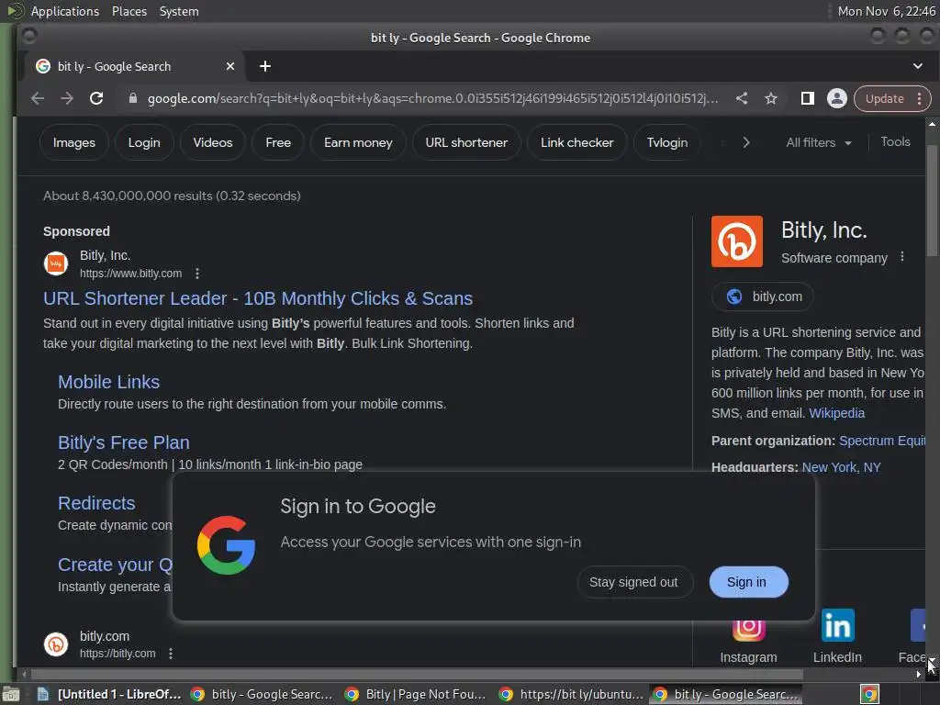Select the Free filter chip

click(278, 142)
